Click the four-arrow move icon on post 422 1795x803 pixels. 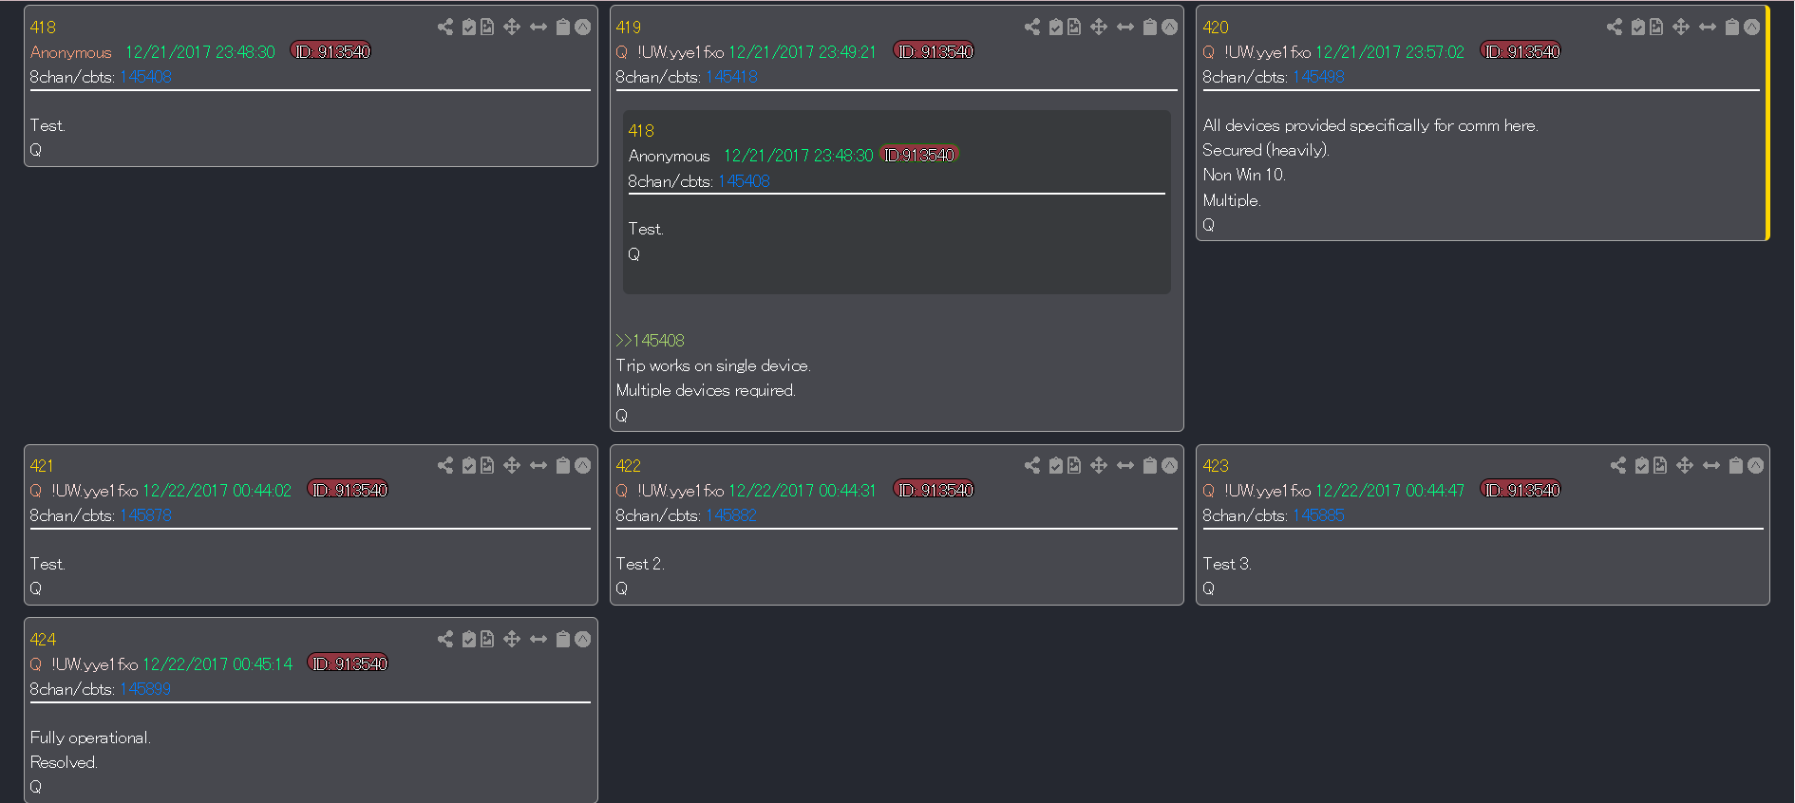1099,465
